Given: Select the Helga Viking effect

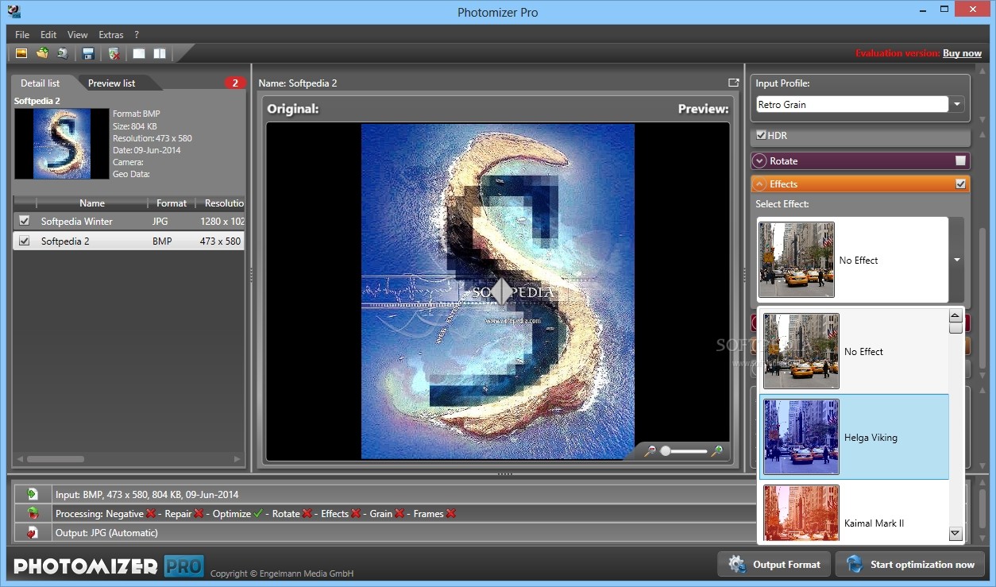Looking at the screenshot, I should pos(854,437).
